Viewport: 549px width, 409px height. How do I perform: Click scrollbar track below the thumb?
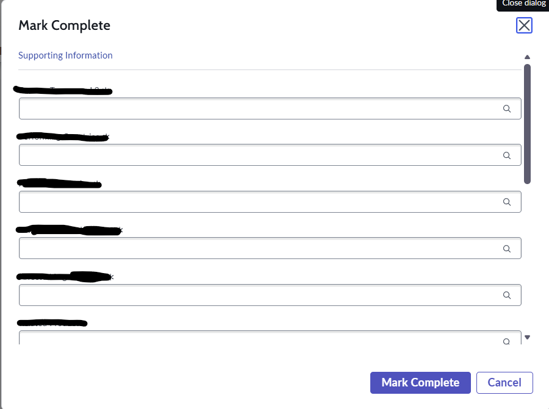(527, 256)
